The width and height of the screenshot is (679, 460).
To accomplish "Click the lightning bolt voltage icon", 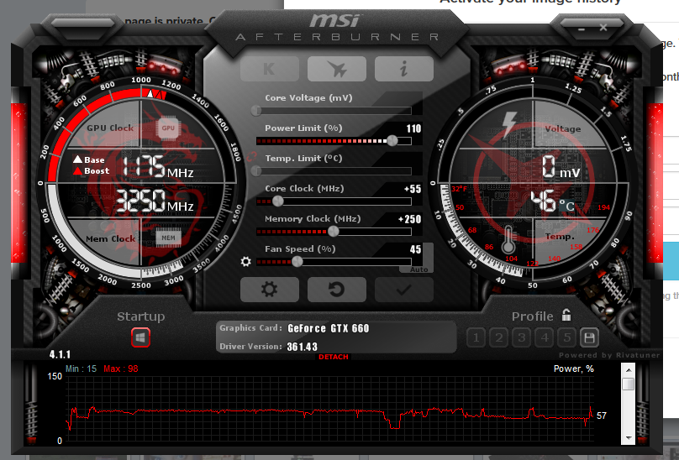I will tap(508, 123).
